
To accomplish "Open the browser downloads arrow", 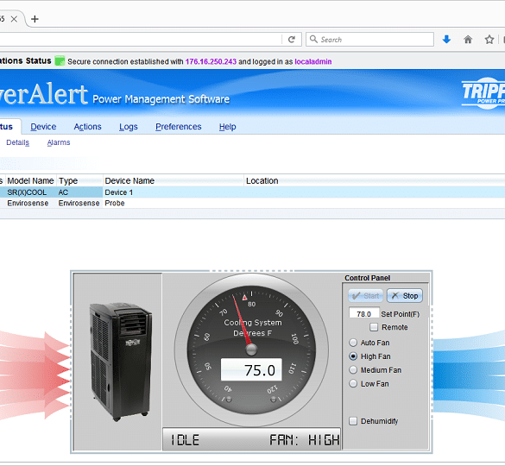I will point(446,40).
